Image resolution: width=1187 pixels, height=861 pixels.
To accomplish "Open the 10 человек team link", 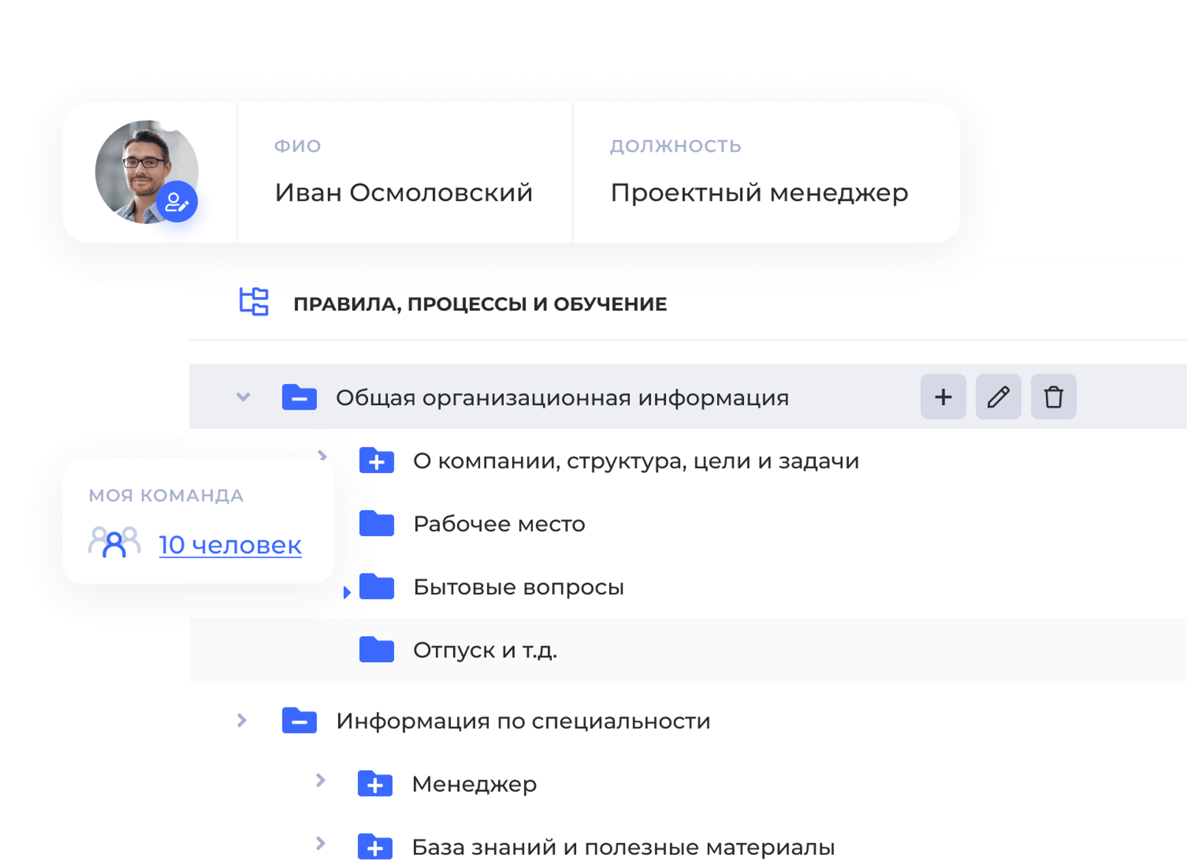I will [231, 546].
